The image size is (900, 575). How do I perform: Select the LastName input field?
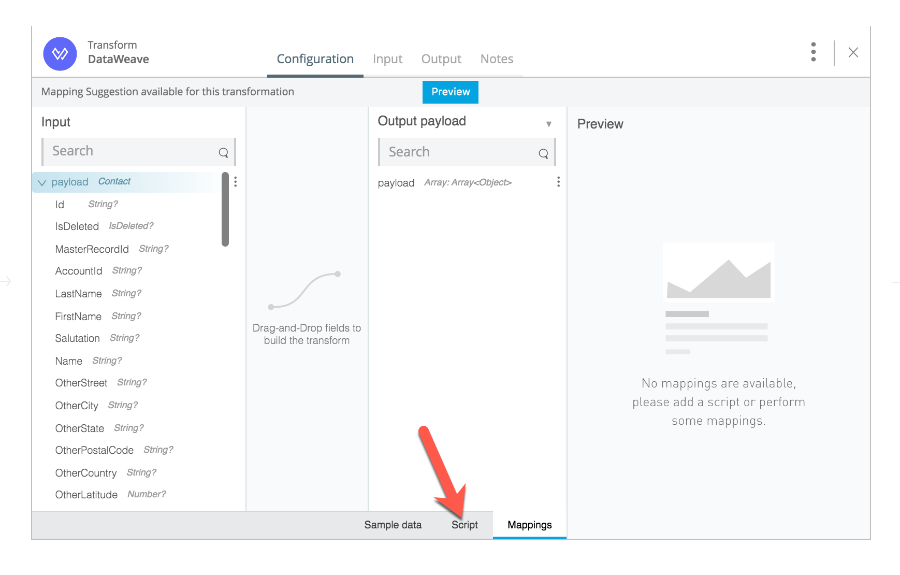[x=98, y=294]
